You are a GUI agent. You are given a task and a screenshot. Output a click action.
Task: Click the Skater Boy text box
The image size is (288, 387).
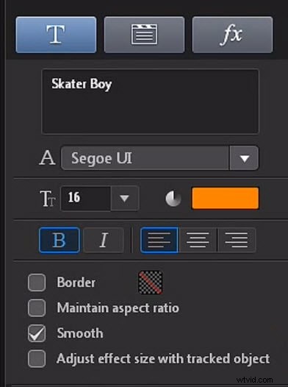[x=151, y=102]
